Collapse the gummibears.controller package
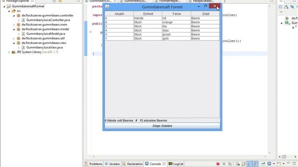 click(x=14, y=16)
